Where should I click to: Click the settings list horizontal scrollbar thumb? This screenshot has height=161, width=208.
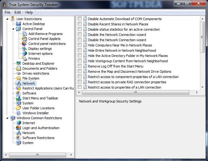coord(136,92)
